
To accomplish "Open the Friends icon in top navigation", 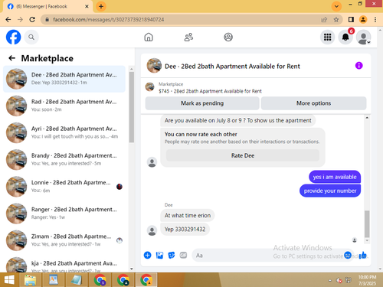I will [188, 38].
